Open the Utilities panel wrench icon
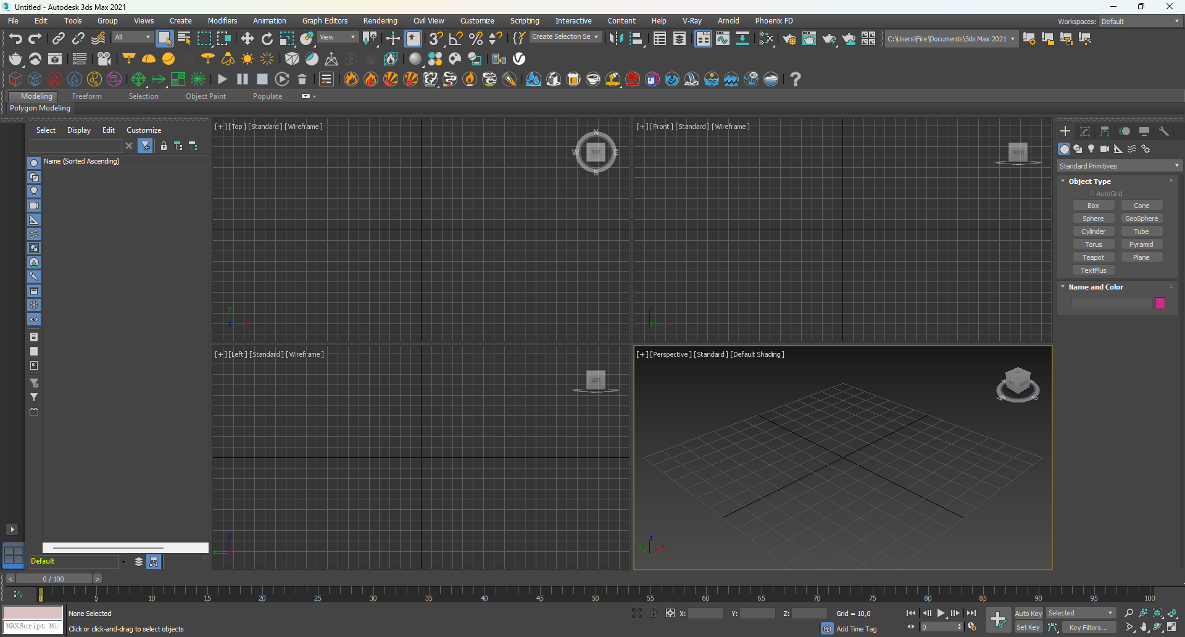The image size is (1185, 637). [1164, 131]
